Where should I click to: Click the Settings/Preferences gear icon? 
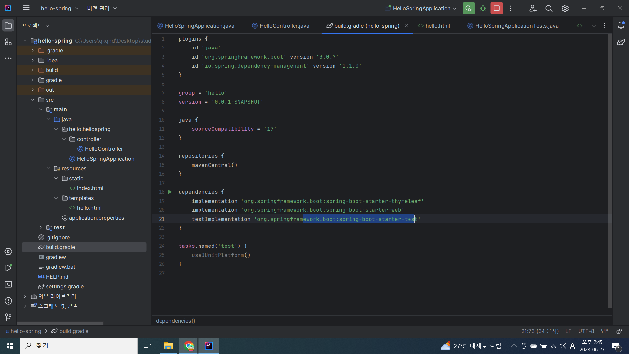(x=565, y=8)
